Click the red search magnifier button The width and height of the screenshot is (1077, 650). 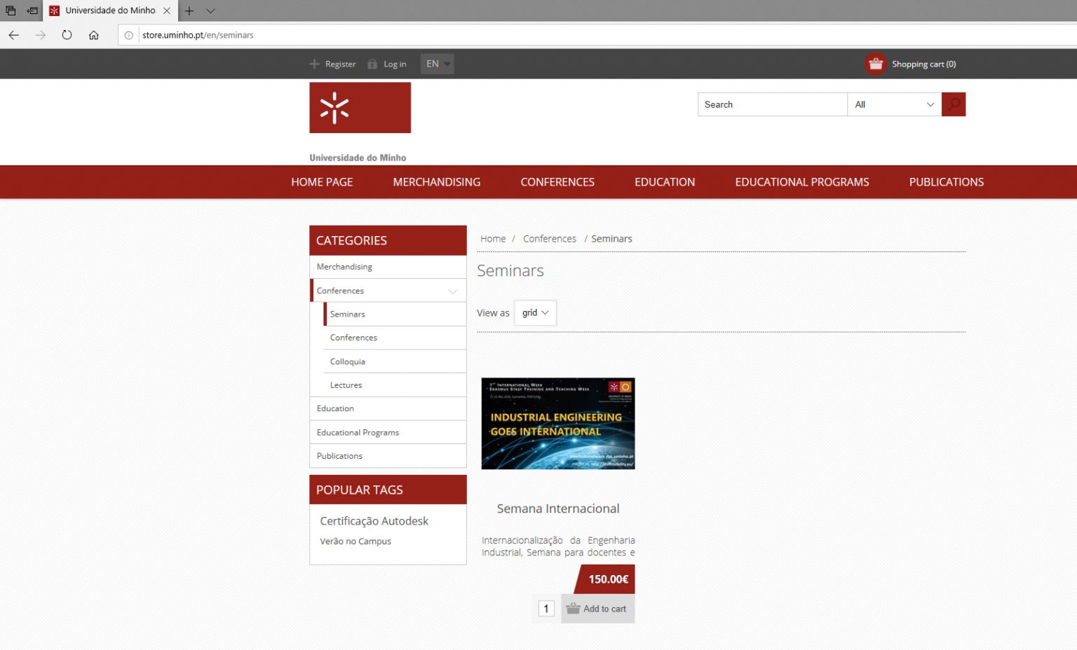point(953,104)
